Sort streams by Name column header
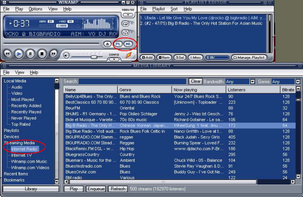 click(x=90, y=90)
